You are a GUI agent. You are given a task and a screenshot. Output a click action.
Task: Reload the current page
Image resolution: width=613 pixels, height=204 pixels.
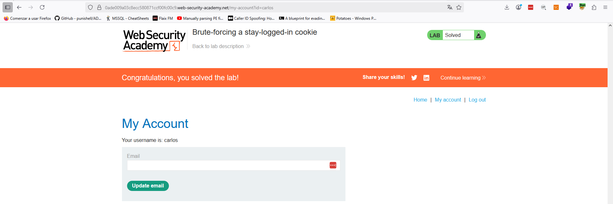click(42, 7)
